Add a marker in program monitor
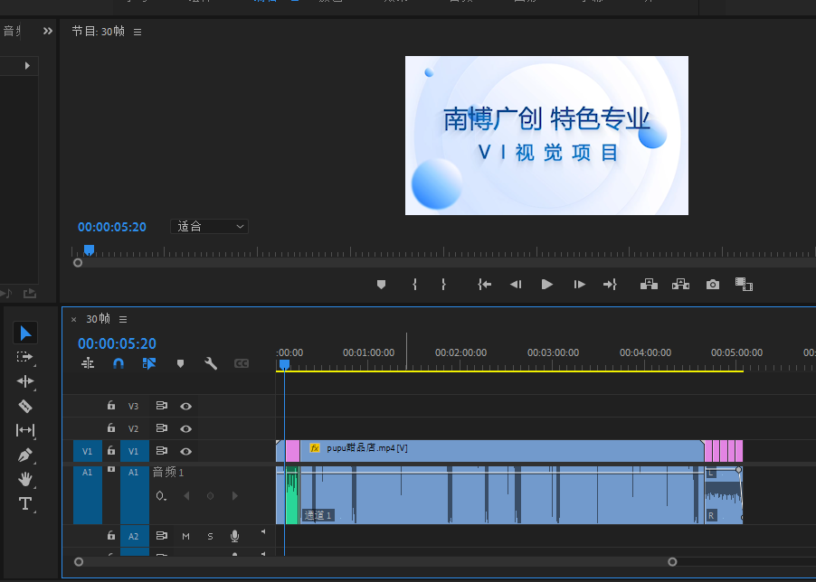 381,284
